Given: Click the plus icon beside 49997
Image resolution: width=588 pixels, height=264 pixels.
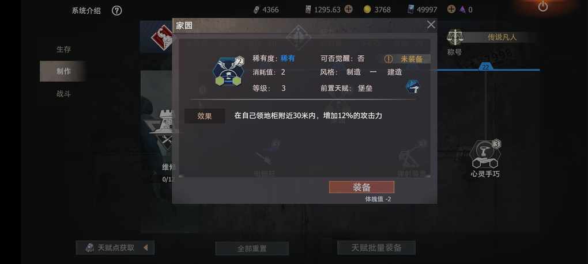Looking at the screenshot, I should [x=451, y=9].
